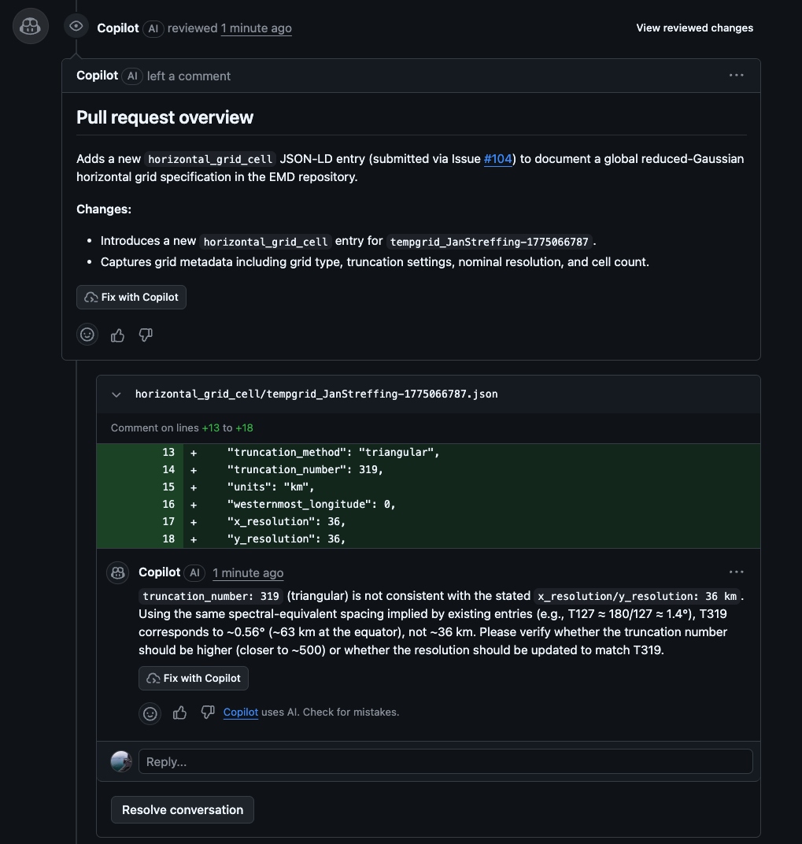
Task: Click the x_resolution/y_resolution: 36 km code snippet
Action: pos(638,597)
